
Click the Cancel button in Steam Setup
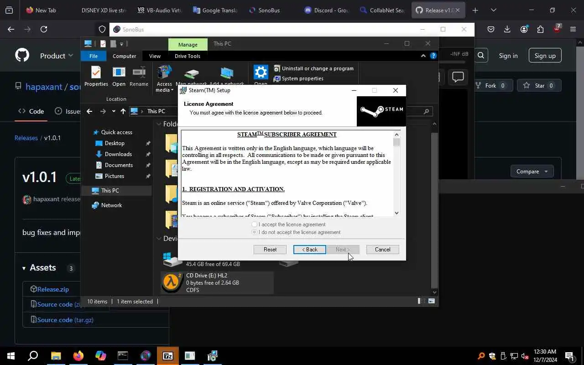coord(382,250)
